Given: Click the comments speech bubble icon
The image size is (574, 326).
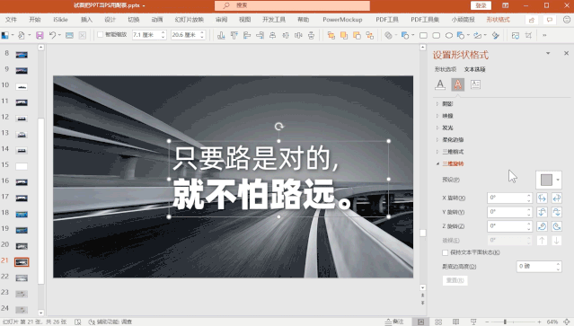Looking at the screenshot, I should pos(550,20).
